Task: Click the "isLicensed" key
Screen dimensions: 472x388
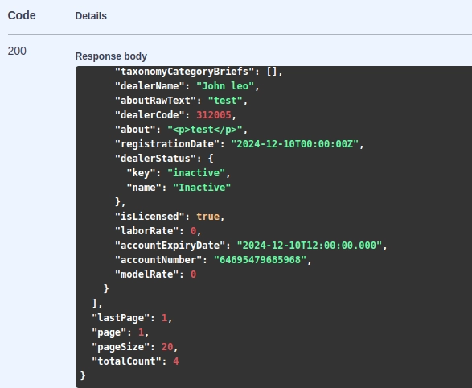Action: (150, 217)
